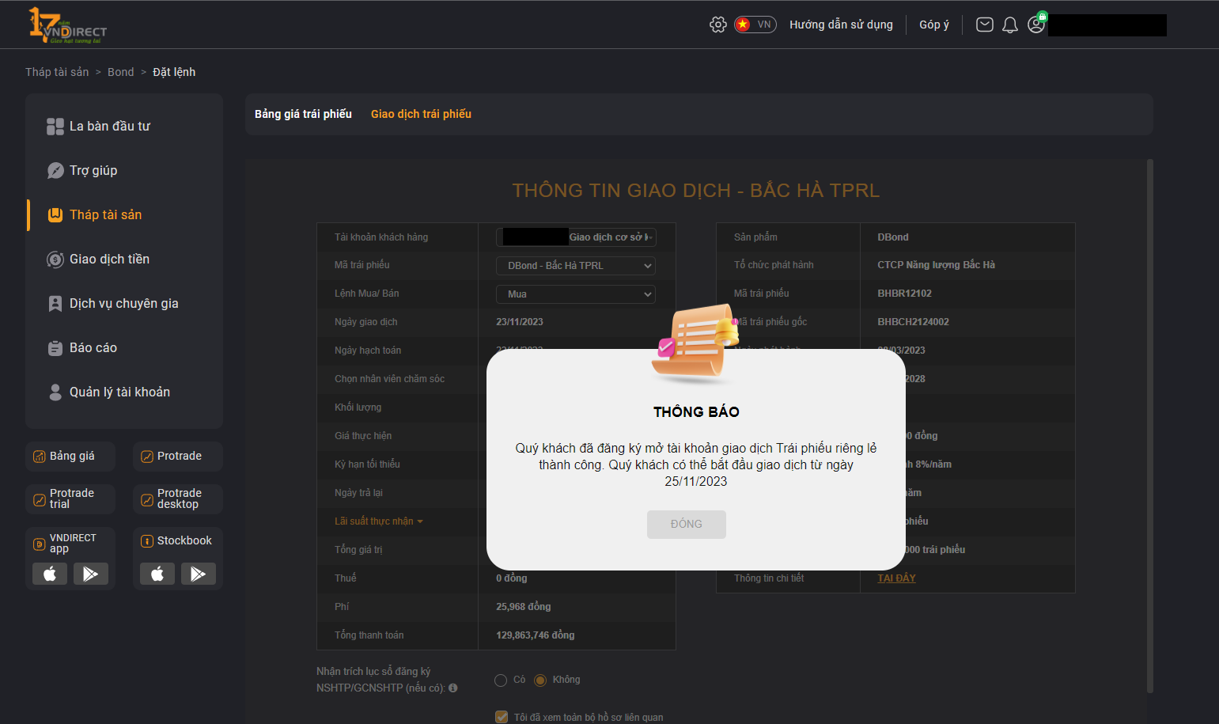This screenshot has width=1219, height=724.
Task: Select Không radio for NSHTP extract
Action: [x=540, y=680]
